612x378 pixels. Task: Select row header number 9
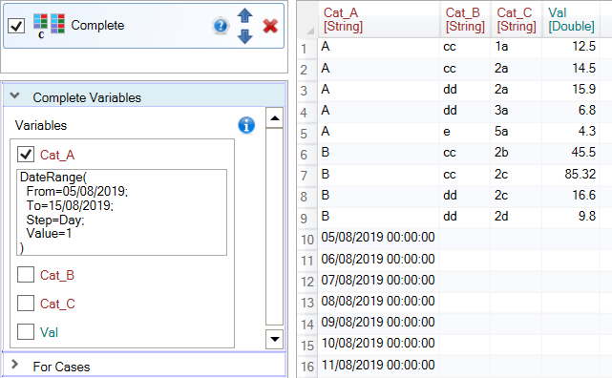(x=307, y=218)
